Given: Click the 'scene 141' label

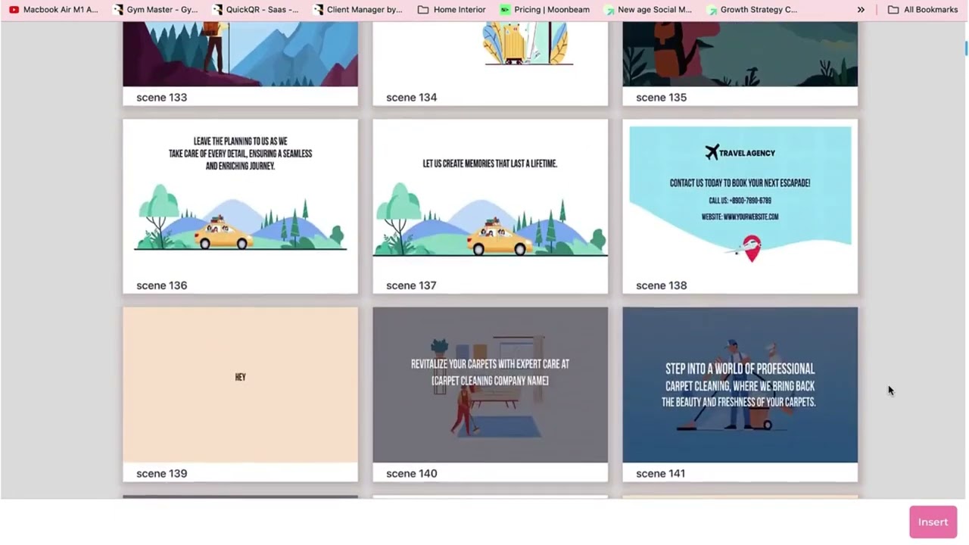Looking at the screenshot, I should [x=660, y=473].
